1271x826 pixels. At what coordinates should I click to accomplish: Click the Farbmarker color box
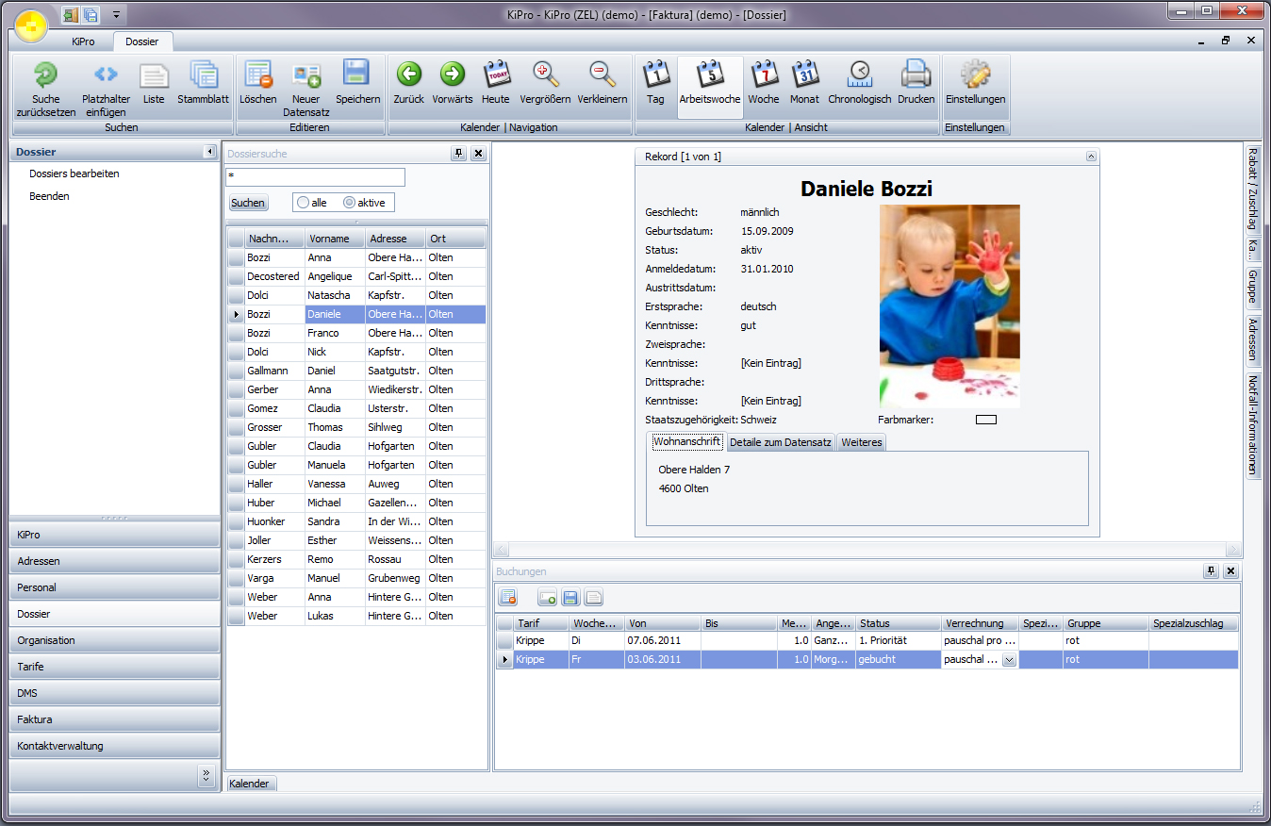985,420
